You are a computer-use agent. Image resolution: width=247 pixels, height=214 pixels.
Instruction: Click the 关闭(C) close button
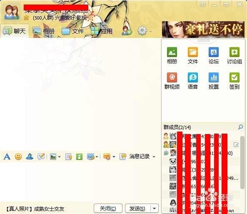[108, 209]
